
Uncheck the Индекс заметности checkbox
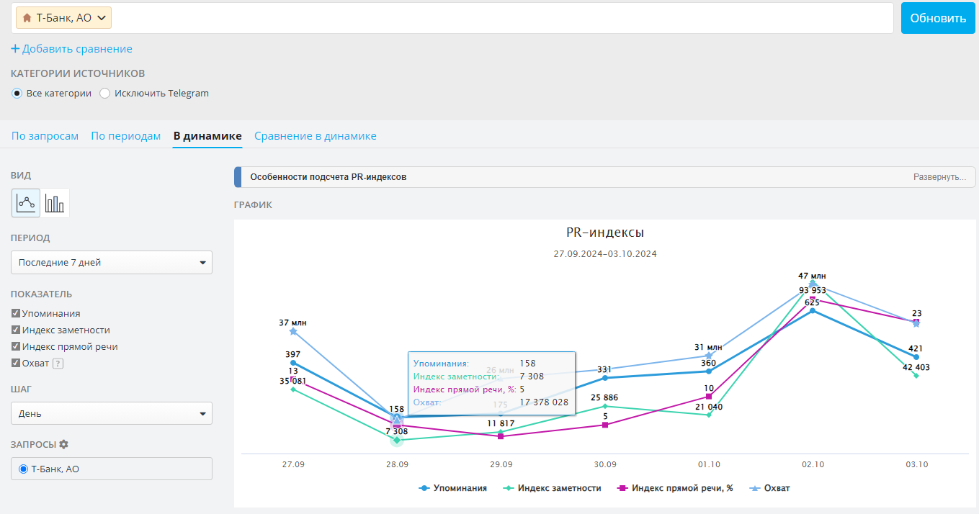point(16,330)
